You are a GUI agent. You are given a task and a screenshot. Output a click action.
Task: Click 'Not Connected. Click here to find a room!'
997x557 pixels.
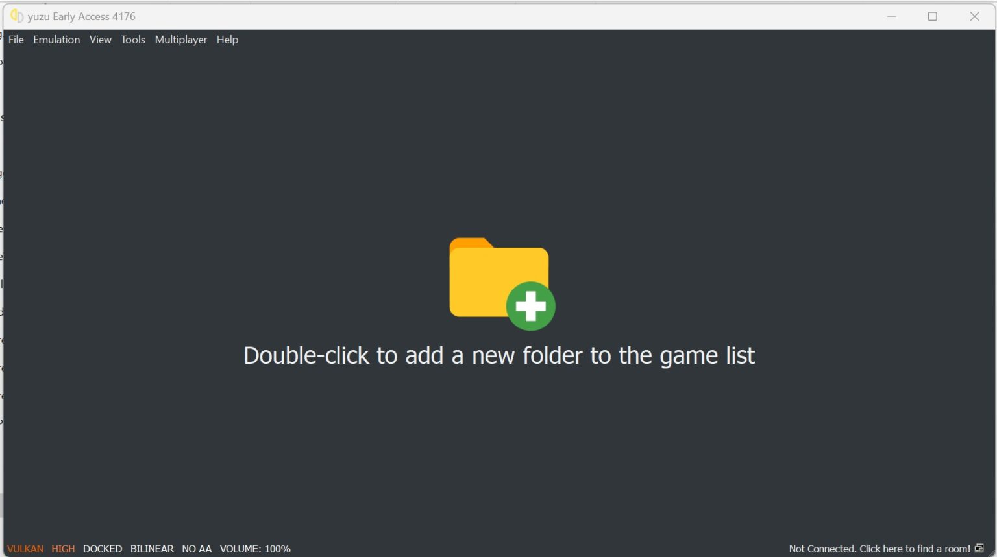click(x=880, y=549)
